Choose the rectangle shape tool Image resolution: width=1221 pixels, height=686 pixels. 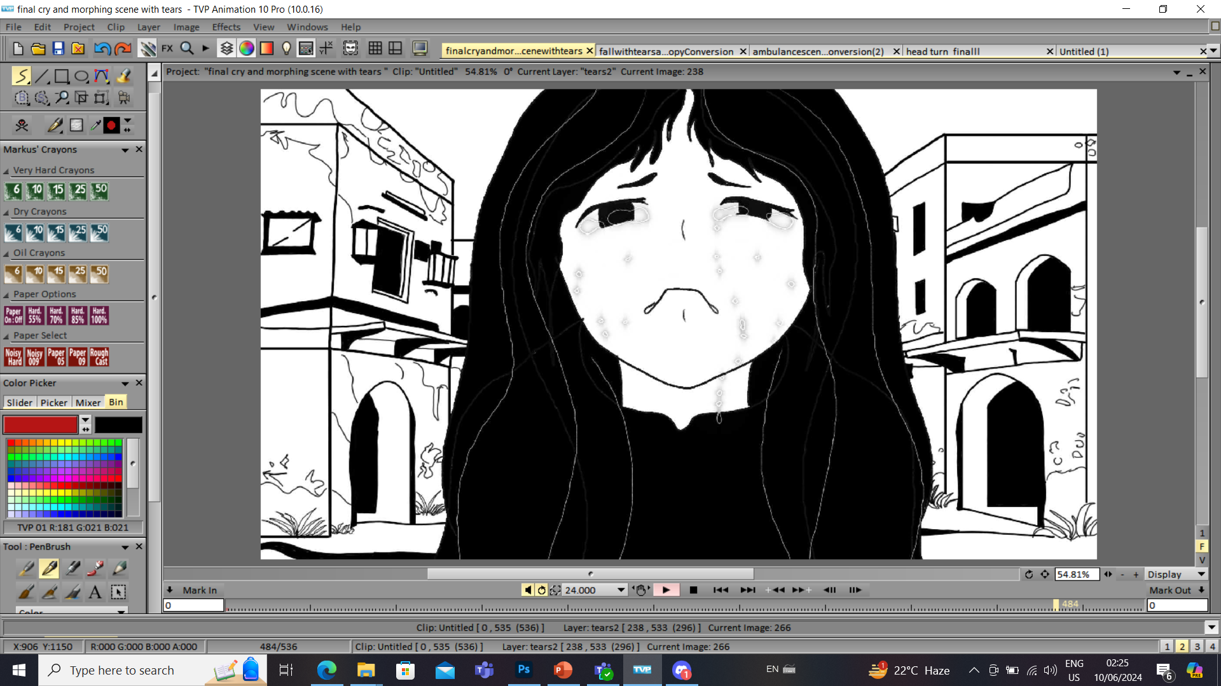(62, 76)
